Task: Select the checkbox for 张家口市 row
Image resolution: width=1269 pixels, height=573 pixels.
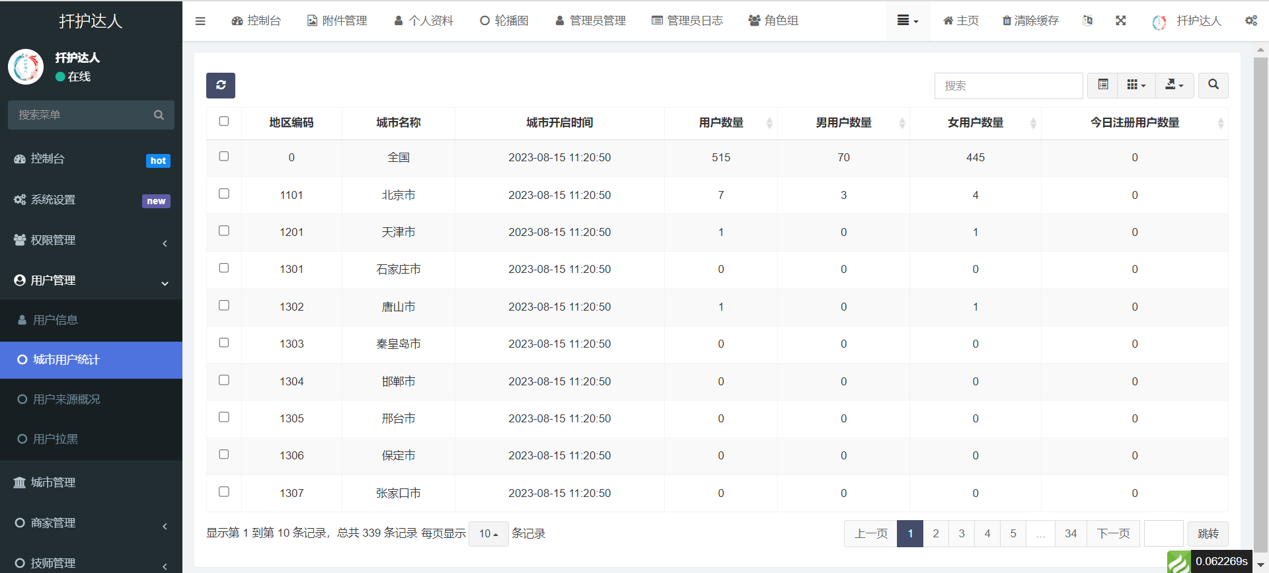Action: [224, 492]
